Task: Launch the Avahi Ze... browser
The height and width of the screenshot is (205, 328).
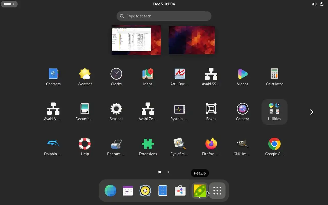Action: pos(148,112)
